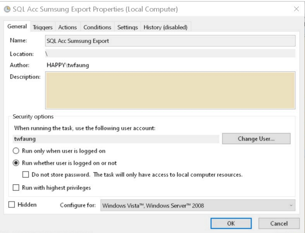Switch to the General tab

pos(18,27)
